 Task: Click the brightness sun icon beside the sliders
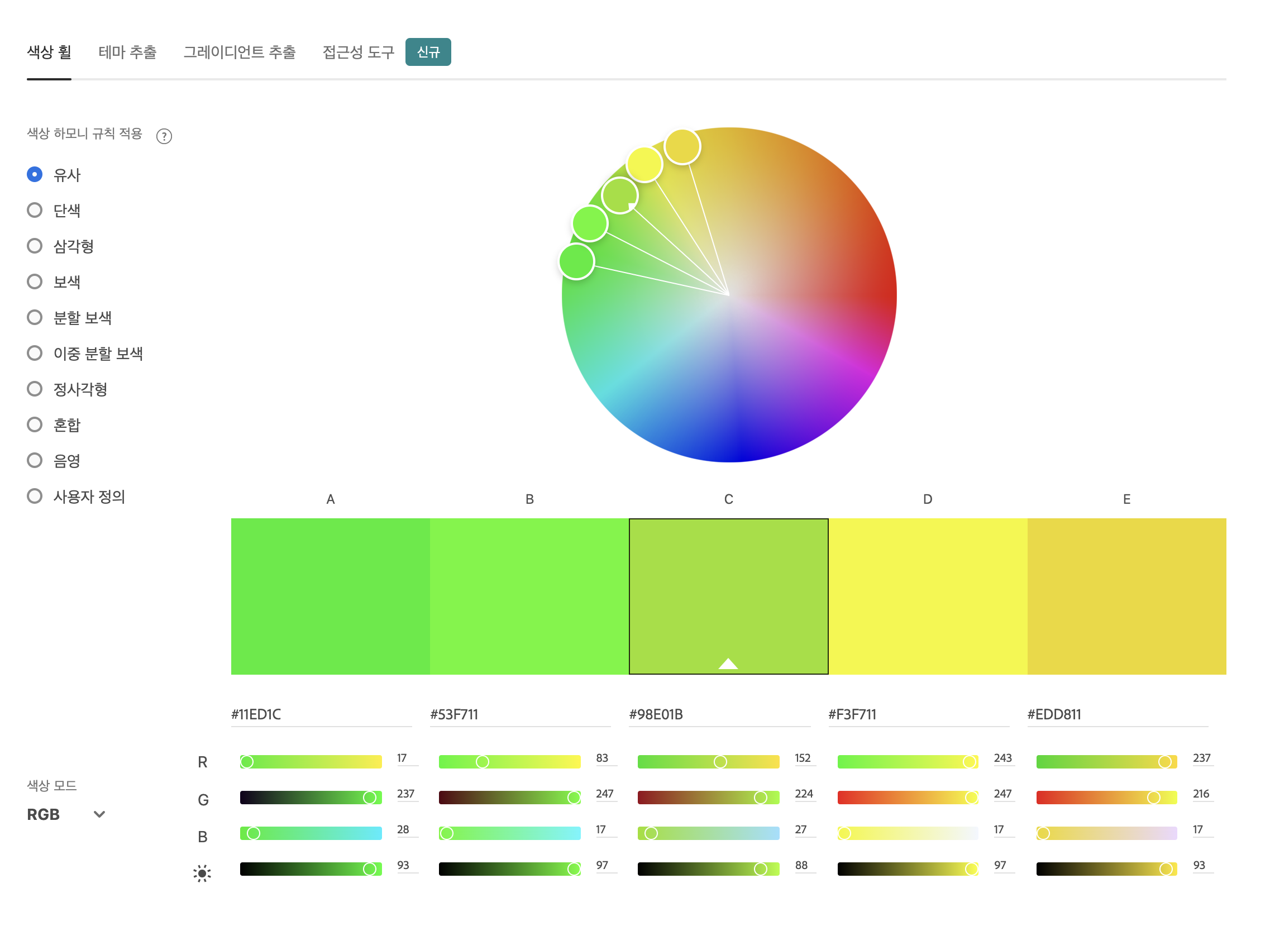202,874
